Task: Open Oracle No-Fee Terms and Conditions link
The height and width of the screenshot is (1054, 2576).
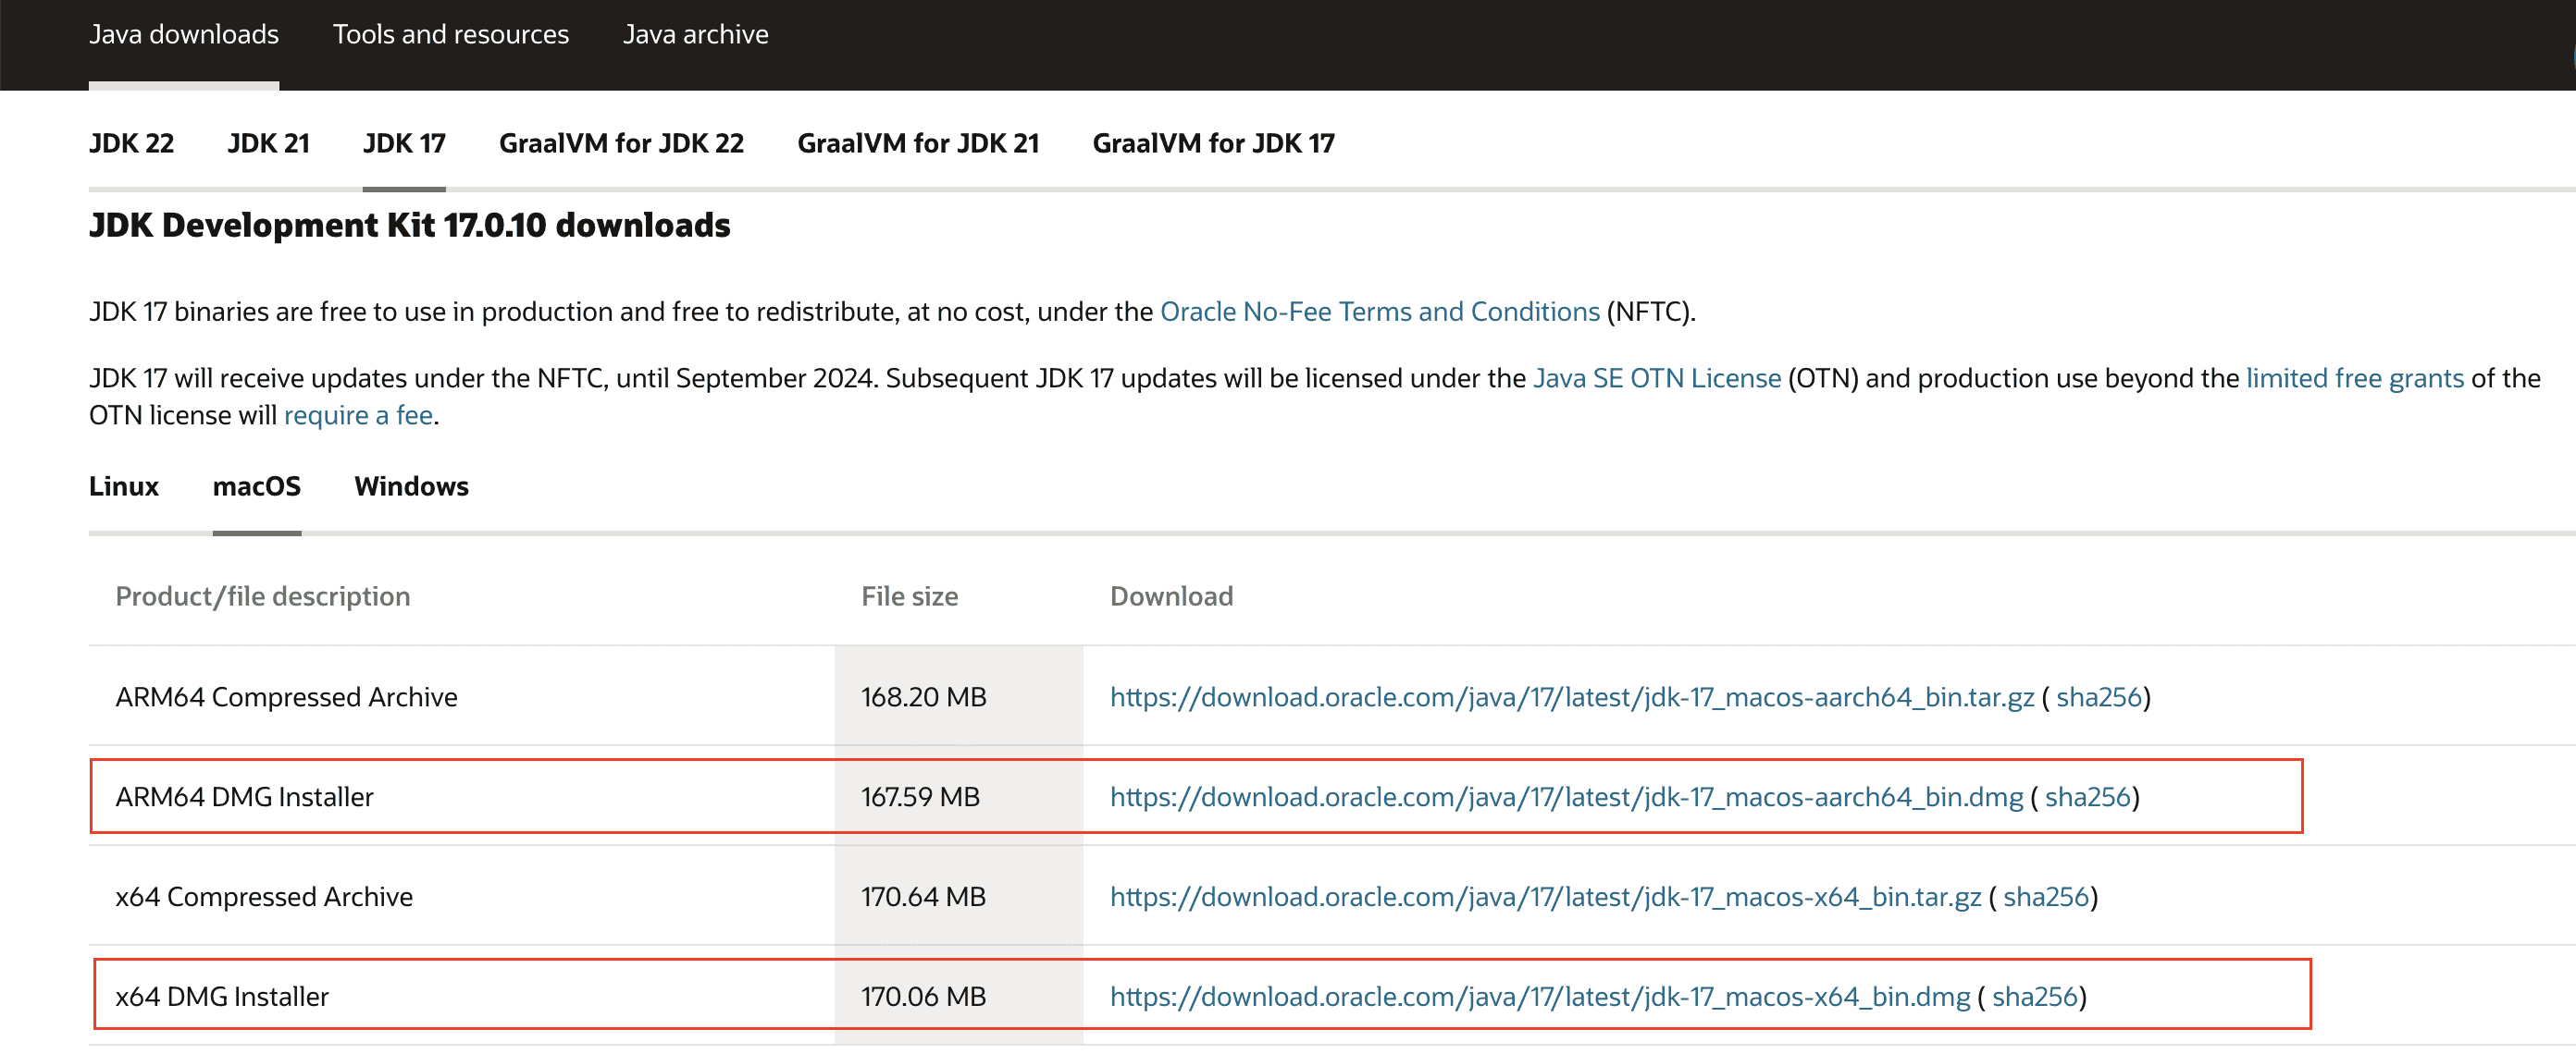Action: [x=1379, y=312]
